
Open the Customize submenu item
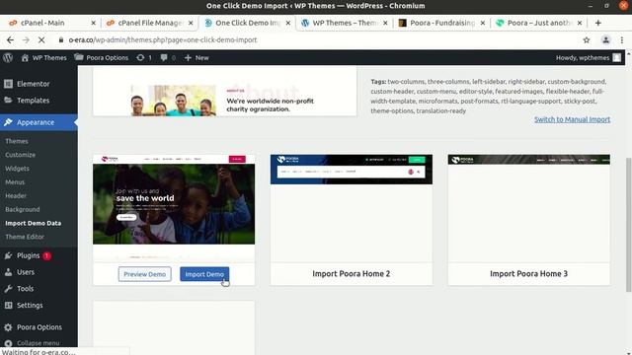tap(20, 155)
